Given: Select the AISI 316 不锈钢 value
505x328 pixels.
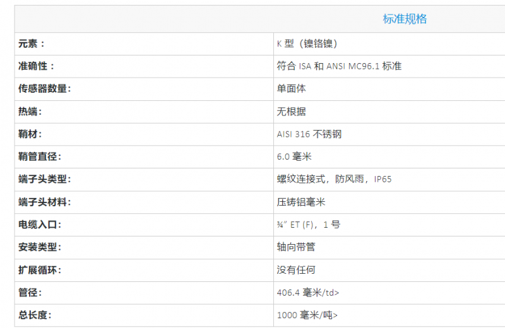Looking at the screenshot, I should click(x=309, y=134).
